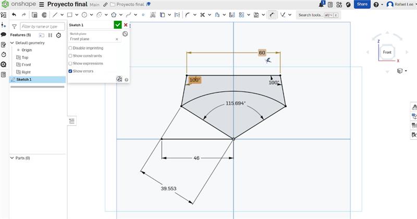
Task: Accept Sketch 1 with green checkmark
Action: pyautogui.click(x=118, y=25)
